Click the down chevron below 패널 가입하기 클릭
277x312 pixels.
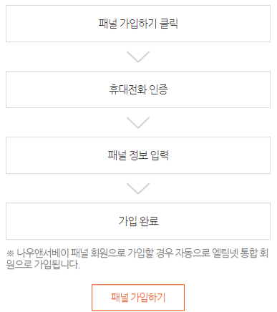pyautogui.click(x=138, y=57)
